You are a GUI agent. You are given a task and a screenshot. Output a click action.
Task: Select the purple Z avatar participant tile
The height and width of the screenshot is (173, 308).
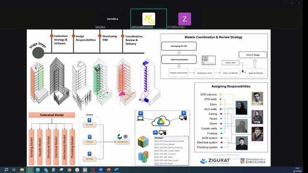tap(184, 19)
